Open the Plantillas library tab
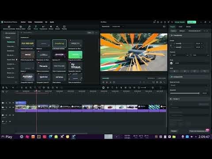This screenshot has width=212, height=159. (64, 27)
